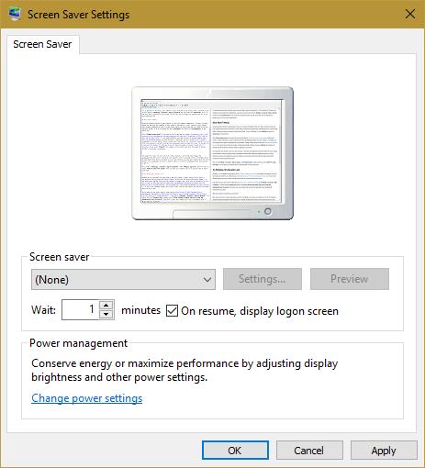Click the Apply button
Screen dimensions: 425x468
[x=384, y=451]
